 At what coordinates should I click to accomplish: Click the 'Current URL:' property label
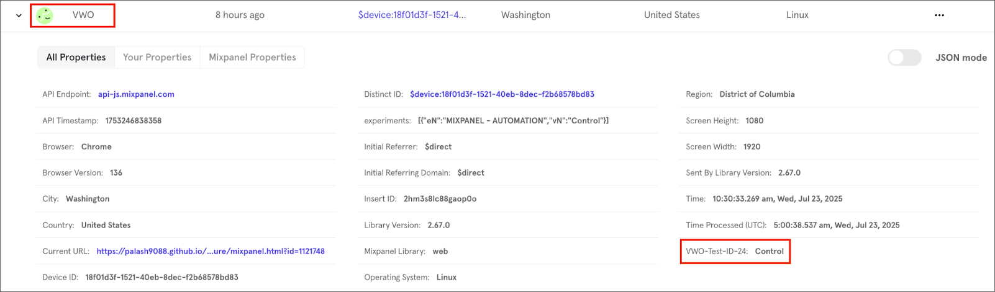66,251
